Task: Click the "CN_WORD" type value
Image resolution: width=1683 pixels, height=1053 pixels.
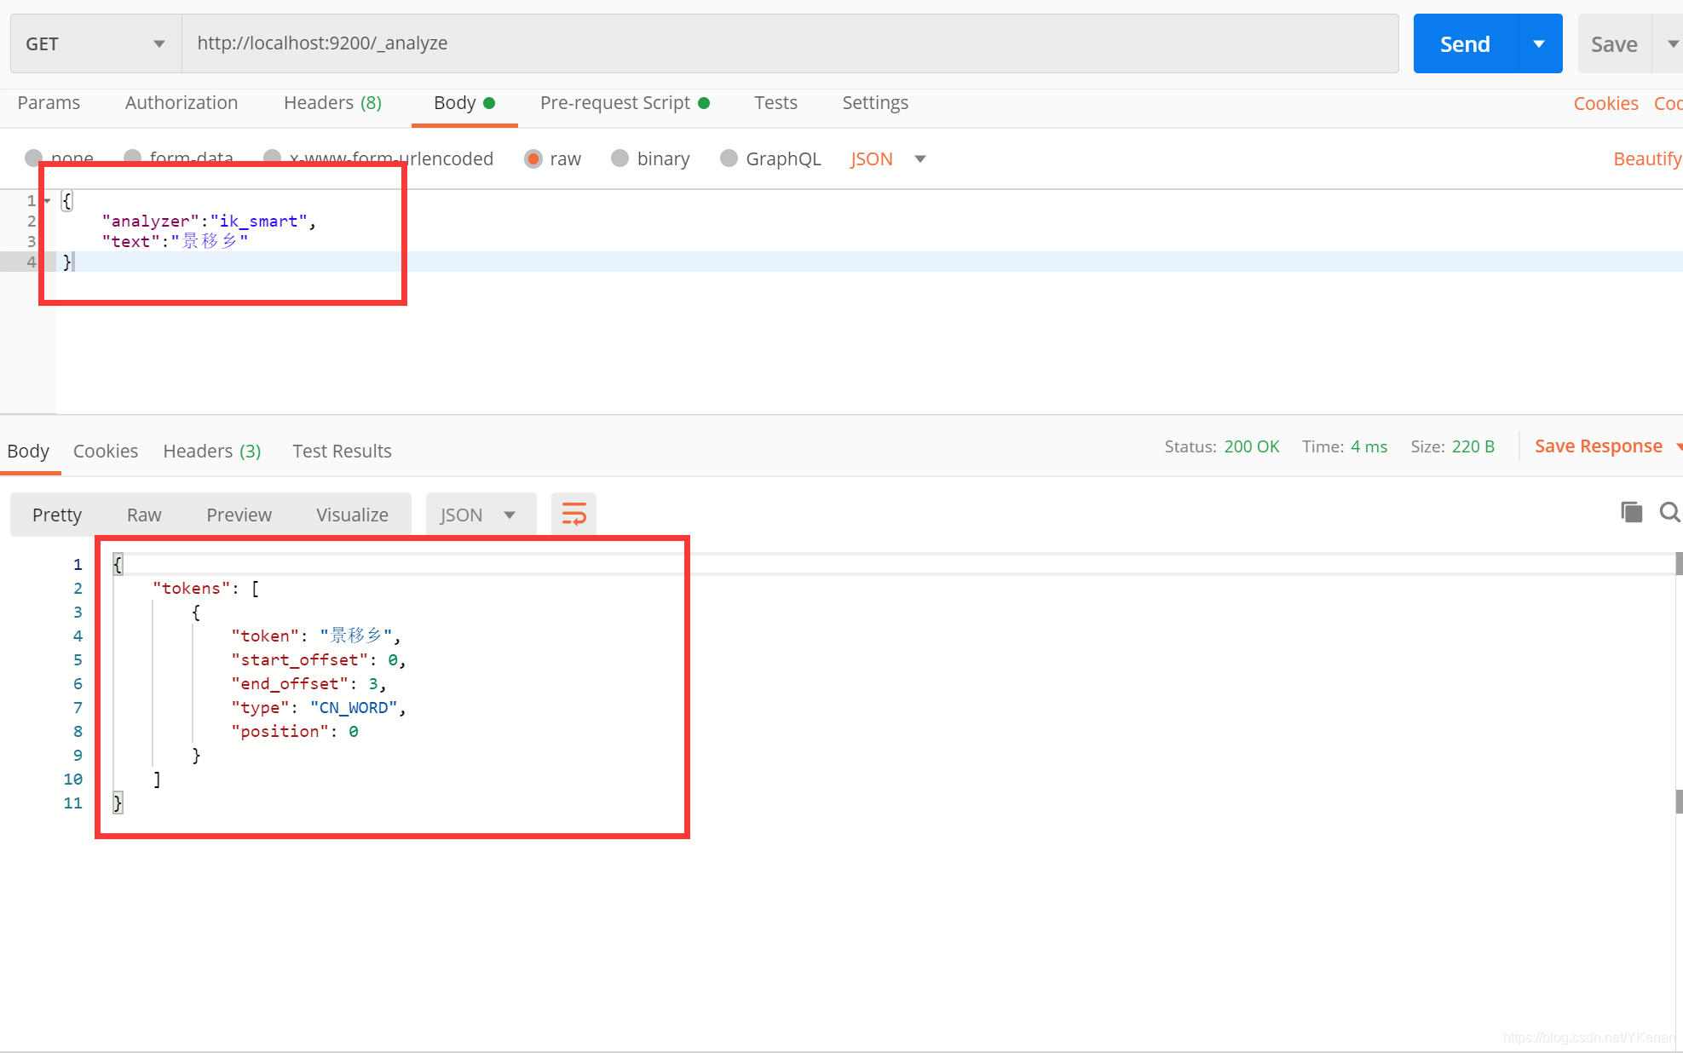Action: pyautogui.click(x=354, y=707)
